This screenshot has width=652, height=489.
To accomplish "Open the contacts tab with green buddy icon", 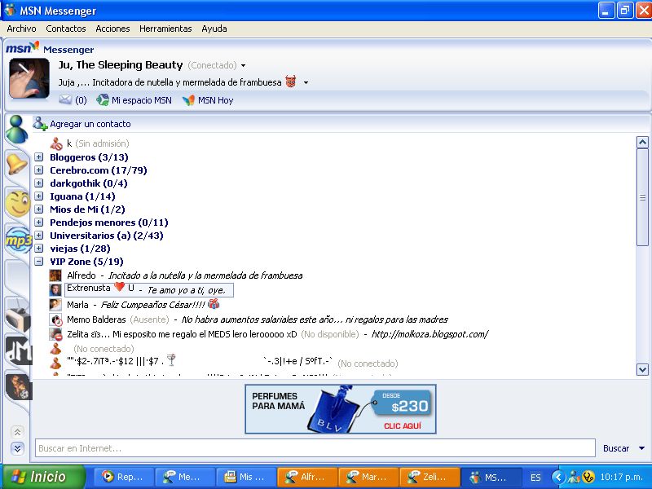I will point(16,129).
